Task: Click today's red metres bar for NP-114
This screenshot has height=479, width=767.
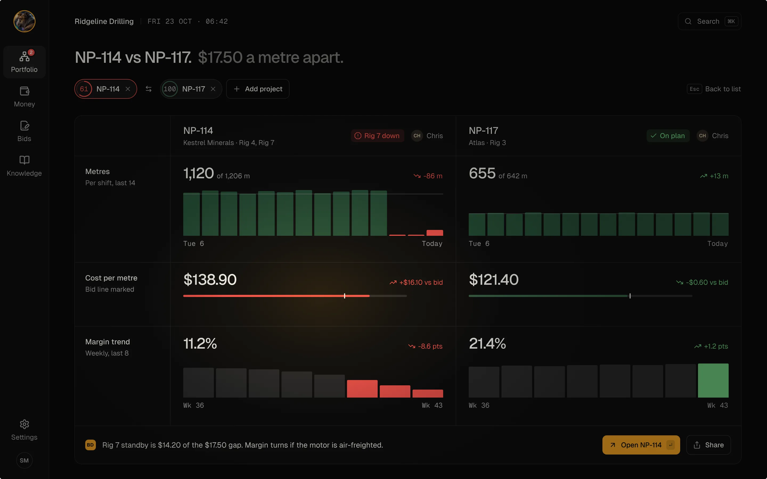Action: [435, 233]
